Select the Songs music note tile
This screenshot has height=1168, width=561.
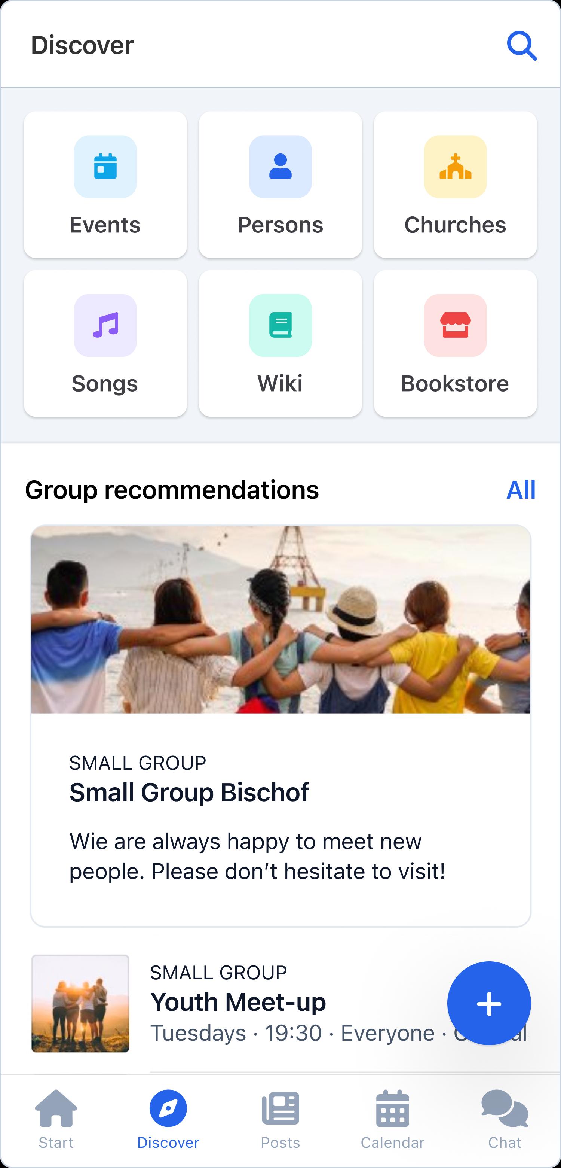click(105, 343)
